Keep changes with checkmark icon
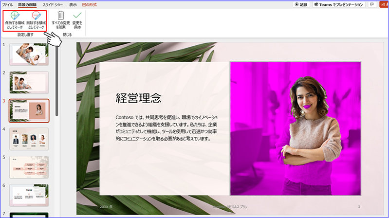389x218 pixels. [77, 20]
